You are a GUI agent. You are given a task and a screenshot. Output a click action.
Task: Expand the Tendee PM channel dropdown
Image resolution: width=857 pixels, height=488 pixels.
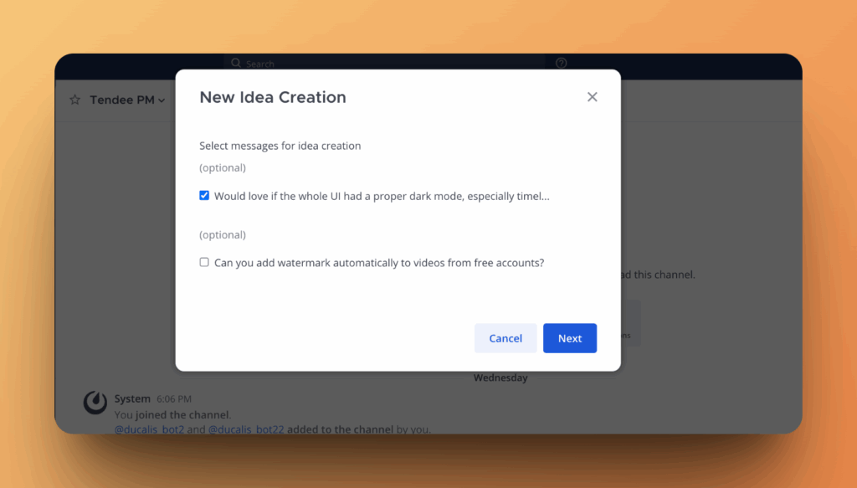pos(162,100)
